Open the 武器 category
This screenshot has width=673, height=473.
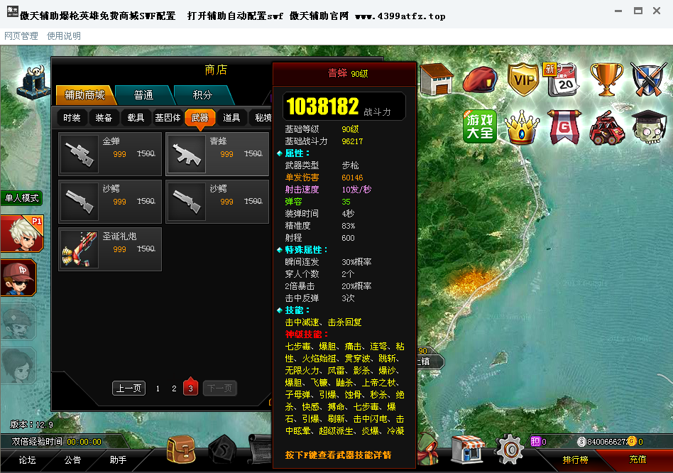[x=199, y=118]
